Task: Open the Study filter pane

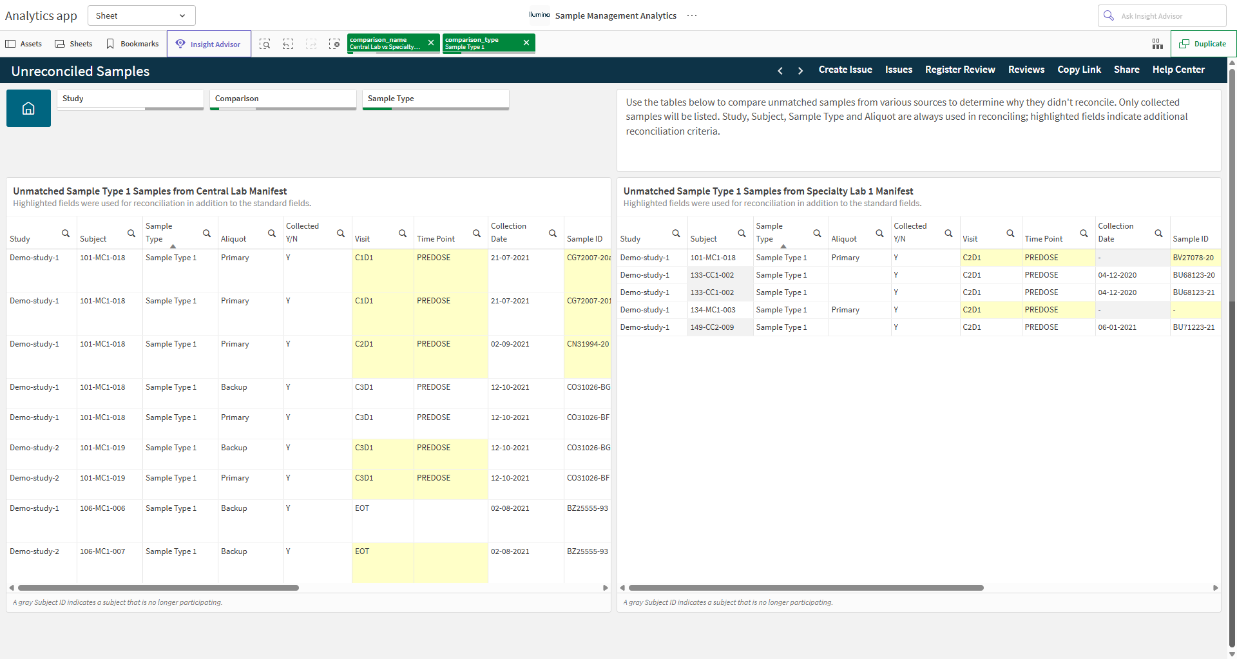Action: [x=130, y=99]
